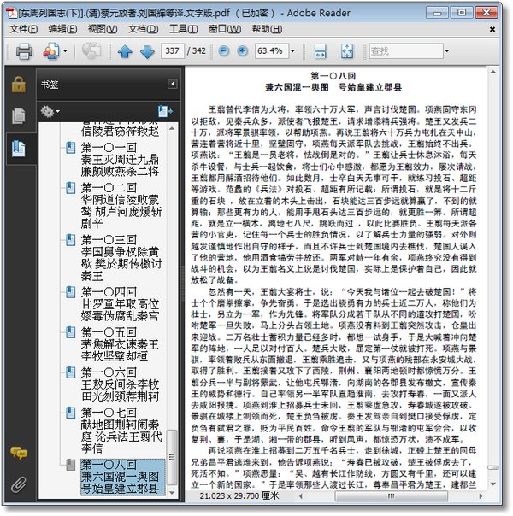Click horizontal scrollbar right arrow
The image size is (513, 516).
click(x=481, y=496)
